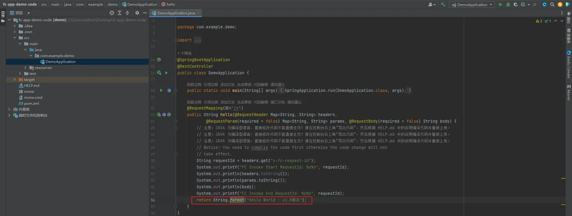Click the run gutter icon beside main method
The image size is (572, 216).
coord(161,90)
